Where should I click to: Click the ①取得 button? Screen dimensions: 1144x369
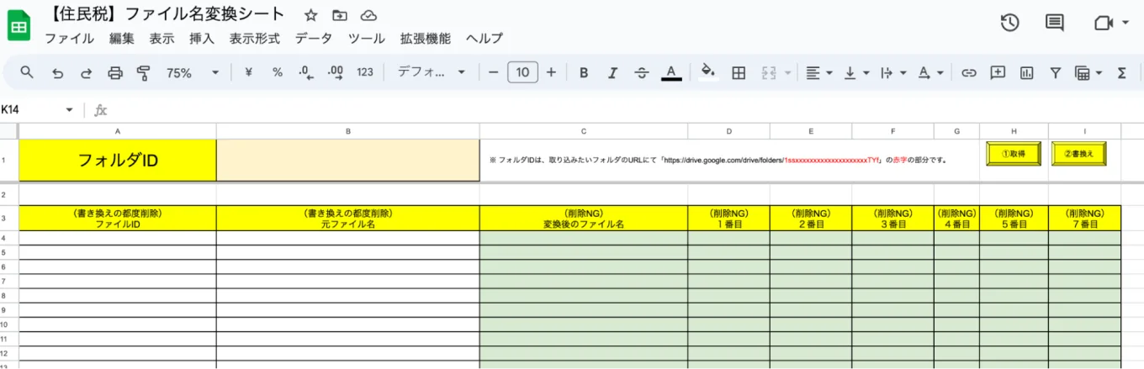click(1013, 155)
